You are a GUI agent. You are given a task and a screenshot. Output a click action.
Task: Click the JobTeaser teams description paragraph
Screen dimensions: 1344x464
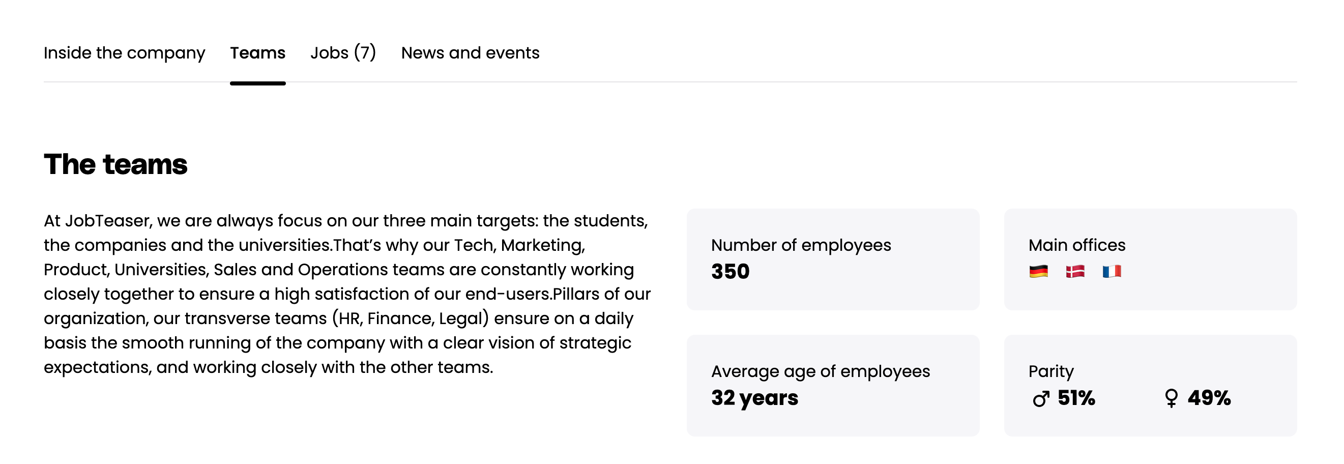pyautogui.click(x=346, y=294)
